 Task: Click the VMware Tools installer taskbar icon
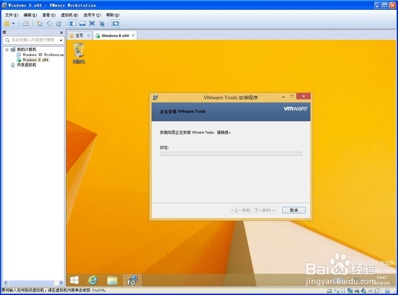click(x=132, y=280)
